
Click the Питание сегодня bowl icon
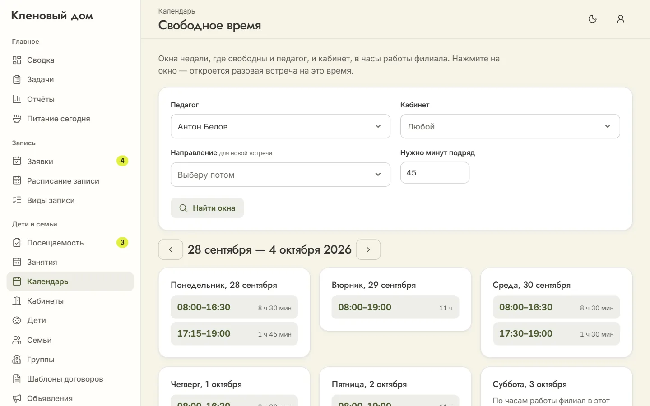(x=17, y=119)
